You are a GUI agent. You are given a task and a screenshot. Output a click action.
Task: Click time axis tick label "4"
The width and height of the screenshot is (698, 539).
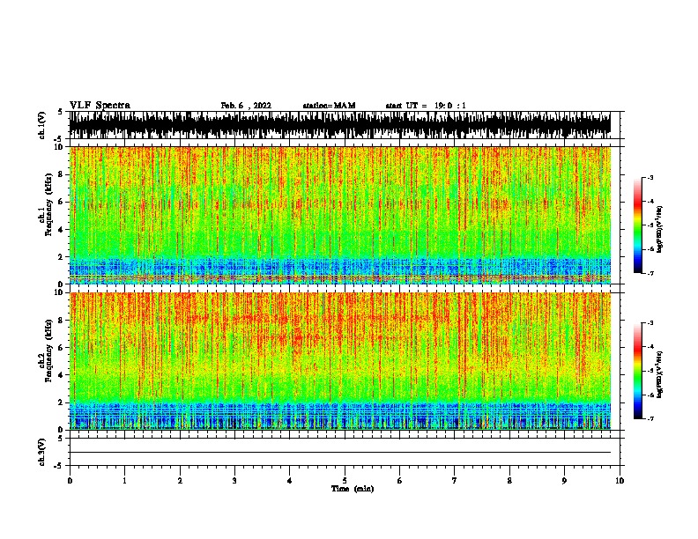click(x=290, y=480)
